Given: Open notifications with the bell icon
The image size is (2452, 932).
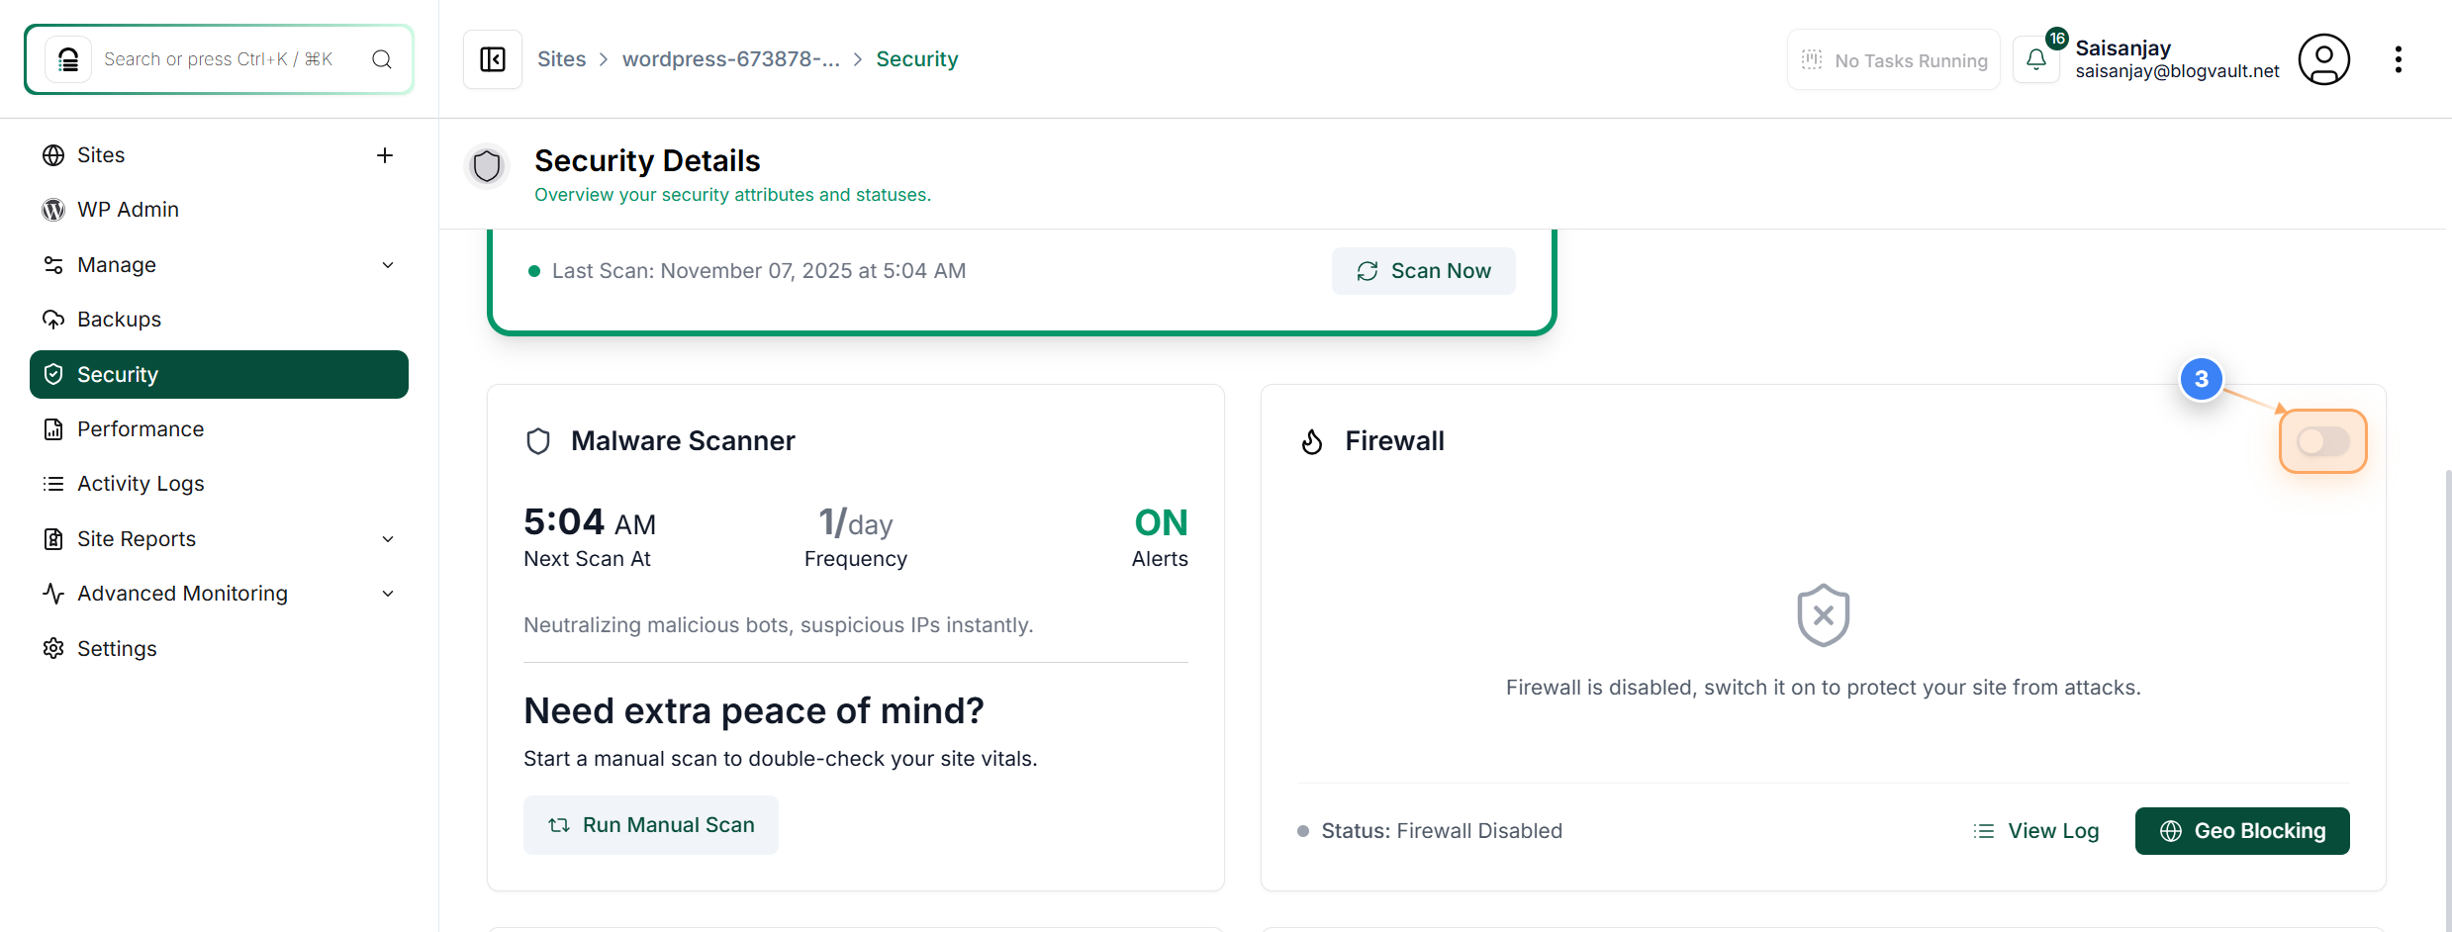Looking at the screenshot, I should pyautogui.click(x=2035, y=58).
